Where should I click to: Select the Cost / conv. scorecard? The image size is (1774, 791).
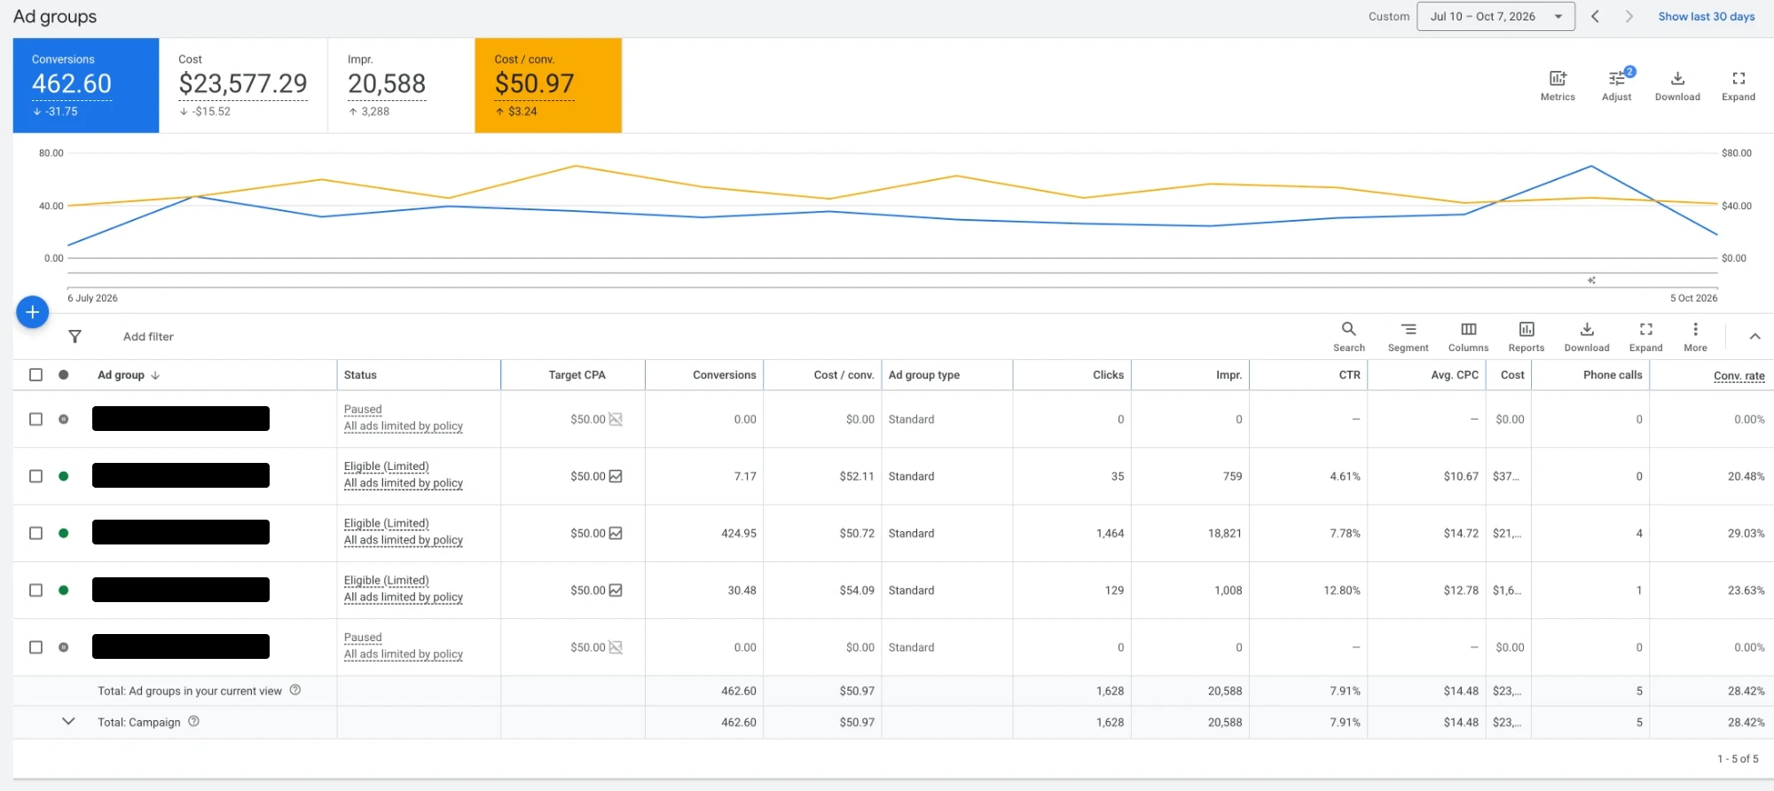tap(548, 86)
